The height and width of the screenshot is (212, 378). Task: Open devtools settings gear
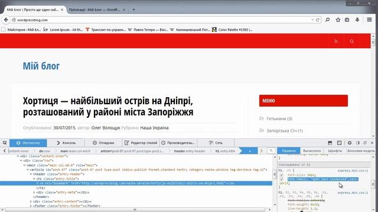point(350,143)
